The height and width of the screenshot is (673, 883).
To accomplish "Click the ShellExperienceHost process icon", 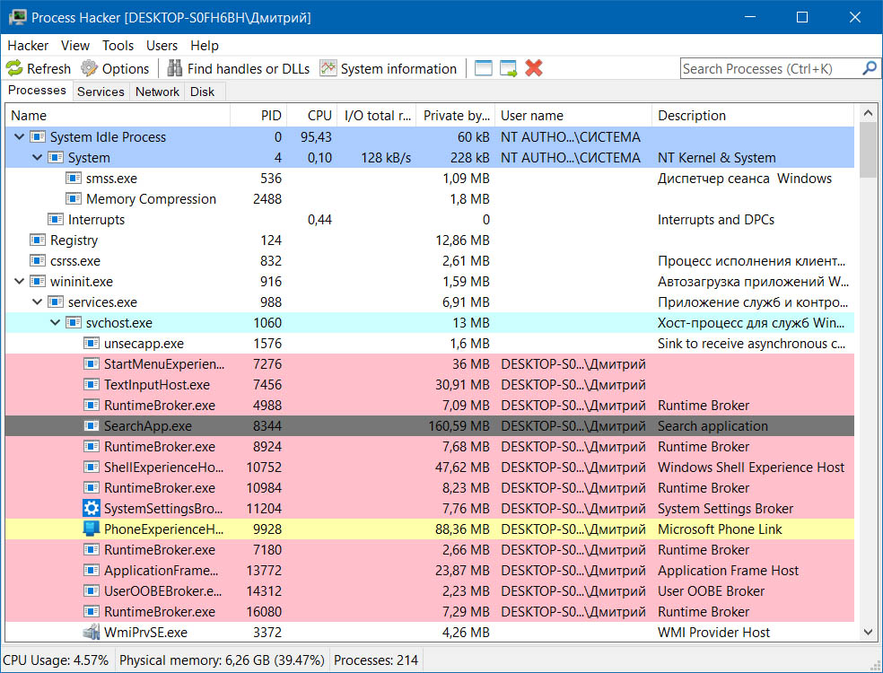I will (x=92, y=468).
